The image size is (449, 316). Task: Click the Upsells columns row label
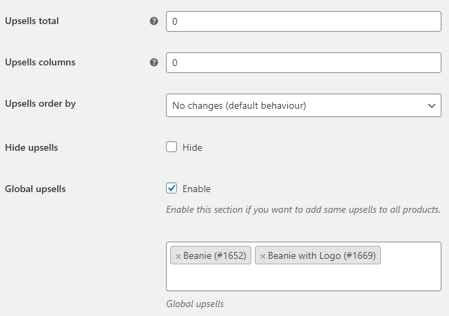(40, 62)
